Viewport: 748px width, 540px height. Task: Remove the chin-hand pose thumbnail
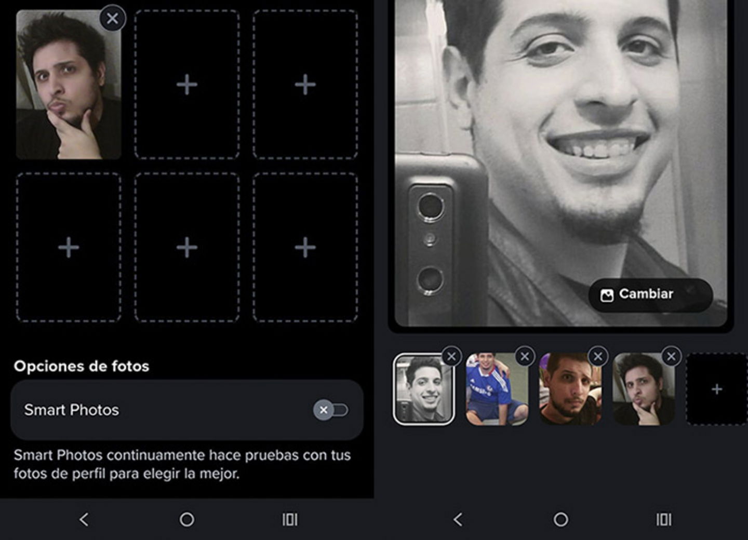click(x=671, y=356)
